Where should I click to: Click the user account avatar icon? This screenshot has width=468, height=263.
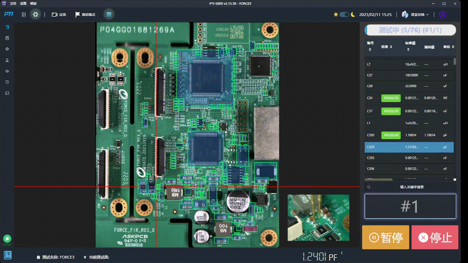443,15
